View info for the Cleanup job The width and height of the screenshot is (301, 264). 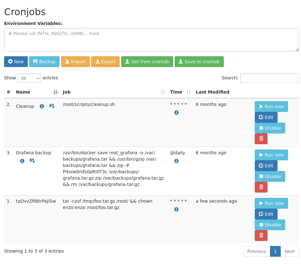click(42, 106)
